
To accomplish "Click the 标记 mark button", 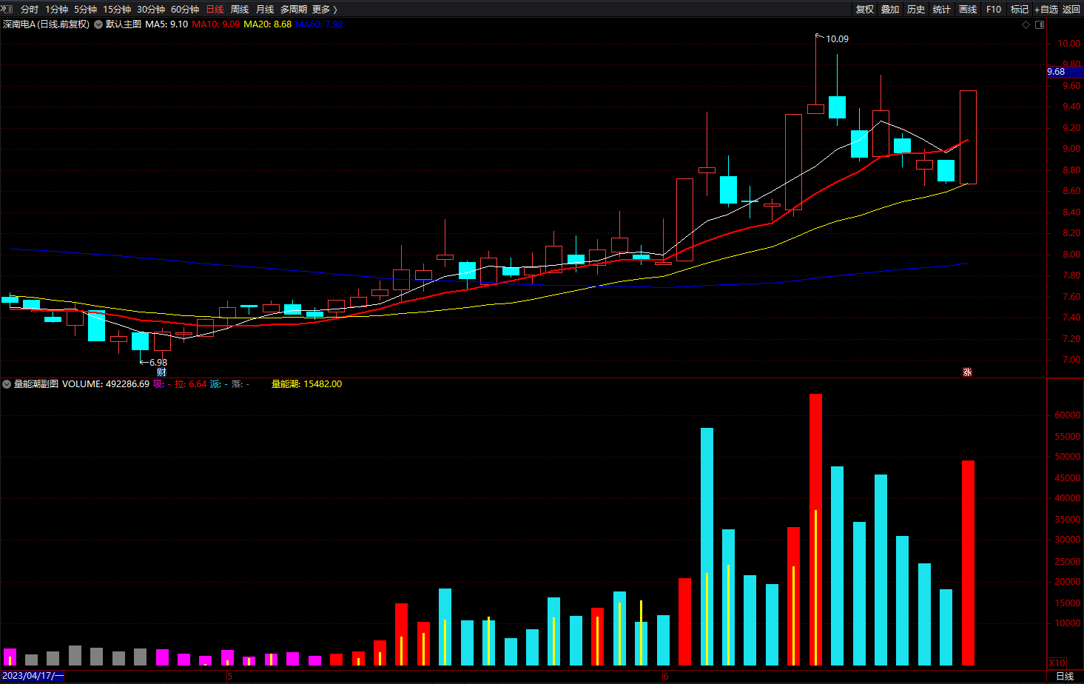I will point(1020,9).
